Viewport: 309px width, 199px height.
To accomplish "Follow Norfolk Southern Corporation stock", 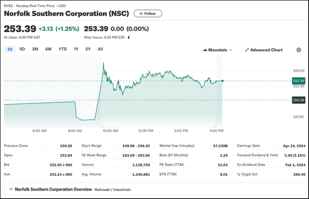I will point(148,14).
